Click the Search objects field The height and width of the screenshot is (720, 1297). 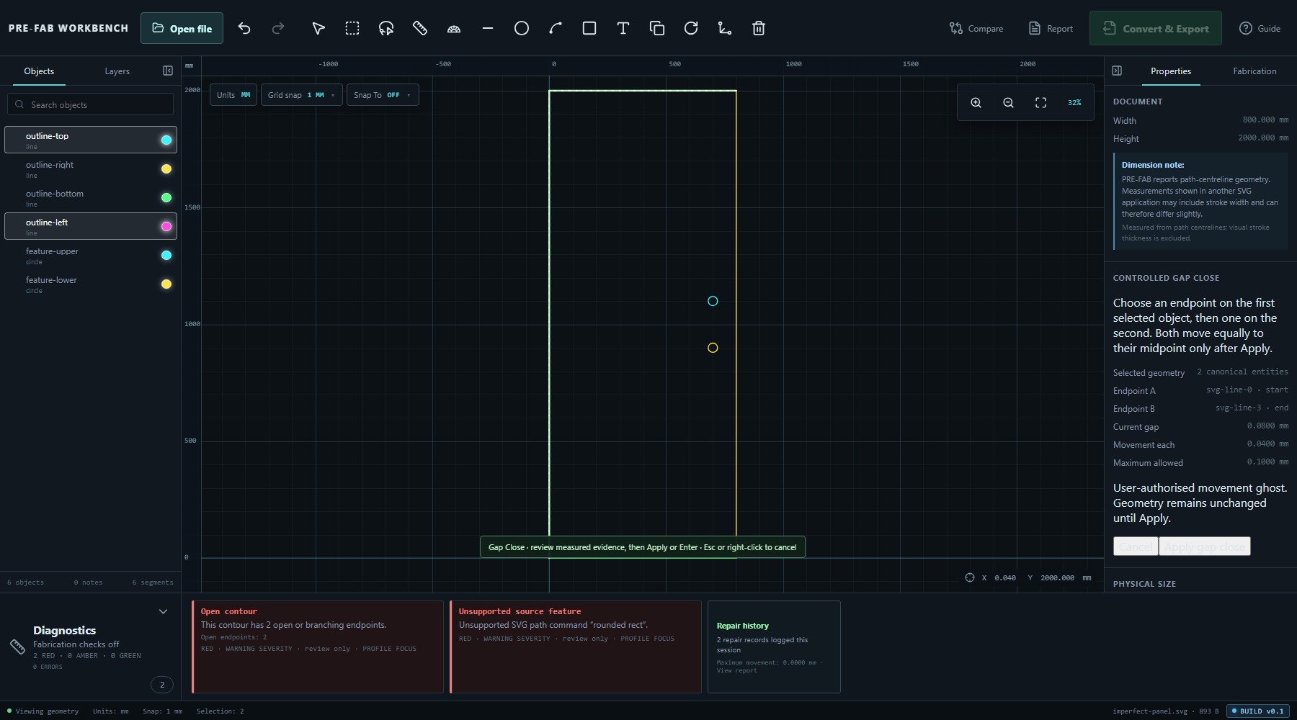[91, 104]
